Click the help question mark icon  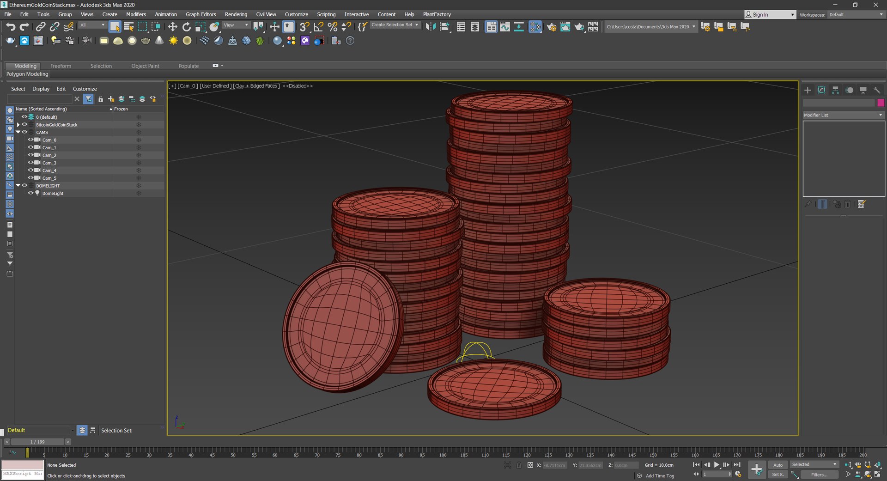[350, 41]
